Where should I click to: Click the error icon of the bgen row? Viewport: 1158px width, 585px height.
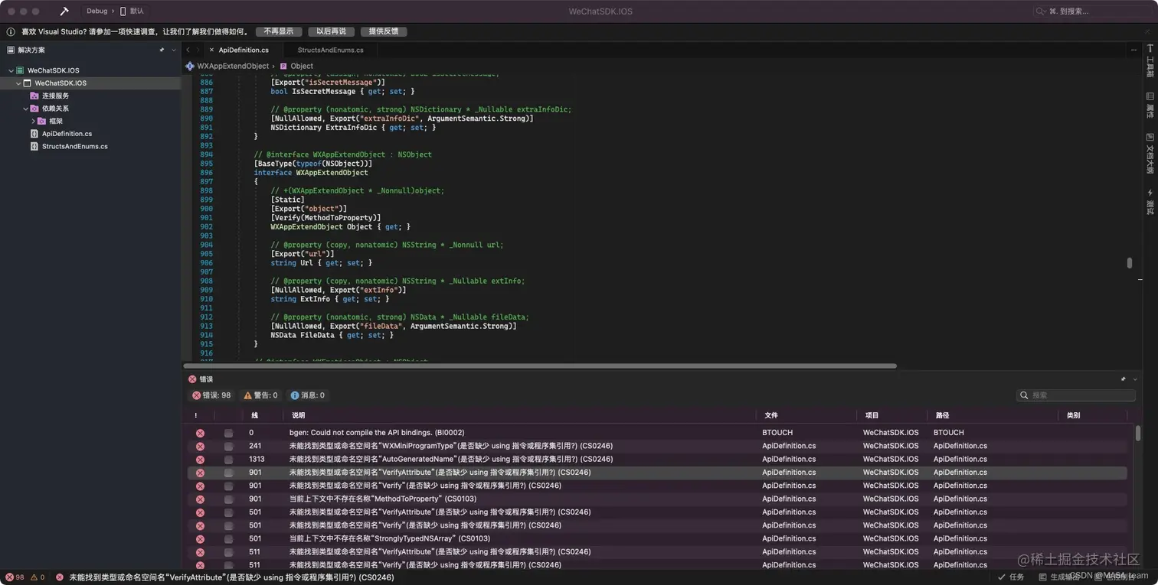(x=200, y=433)
